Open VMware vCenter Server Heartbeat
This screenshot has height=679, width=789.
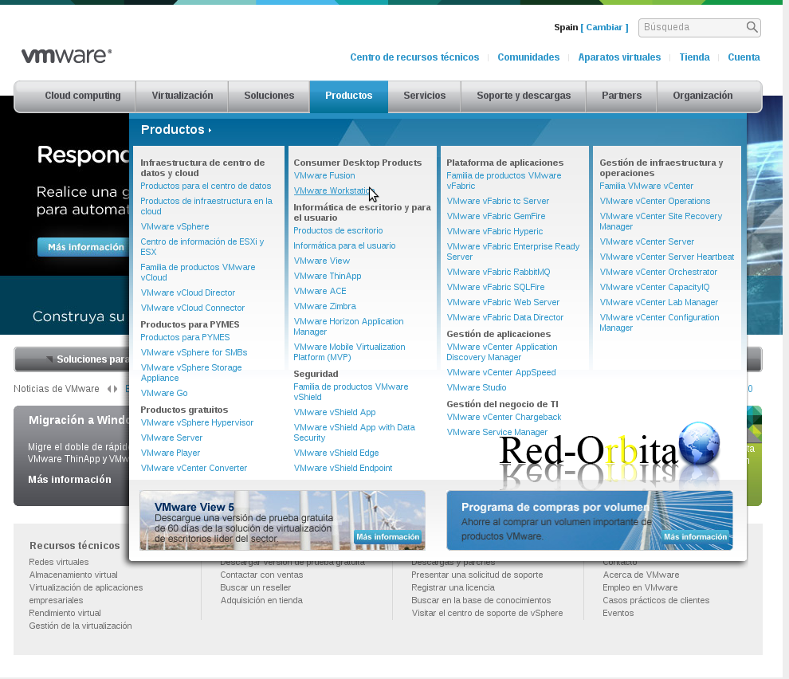pyautogui.click(x=667, y=257)
